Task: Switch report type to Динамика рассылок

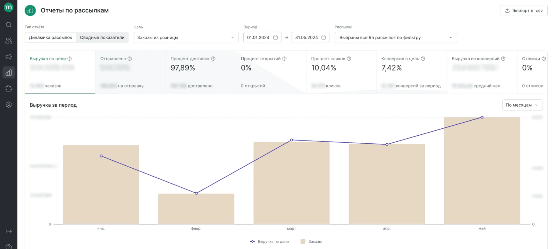Action: (x=51, y=37)
